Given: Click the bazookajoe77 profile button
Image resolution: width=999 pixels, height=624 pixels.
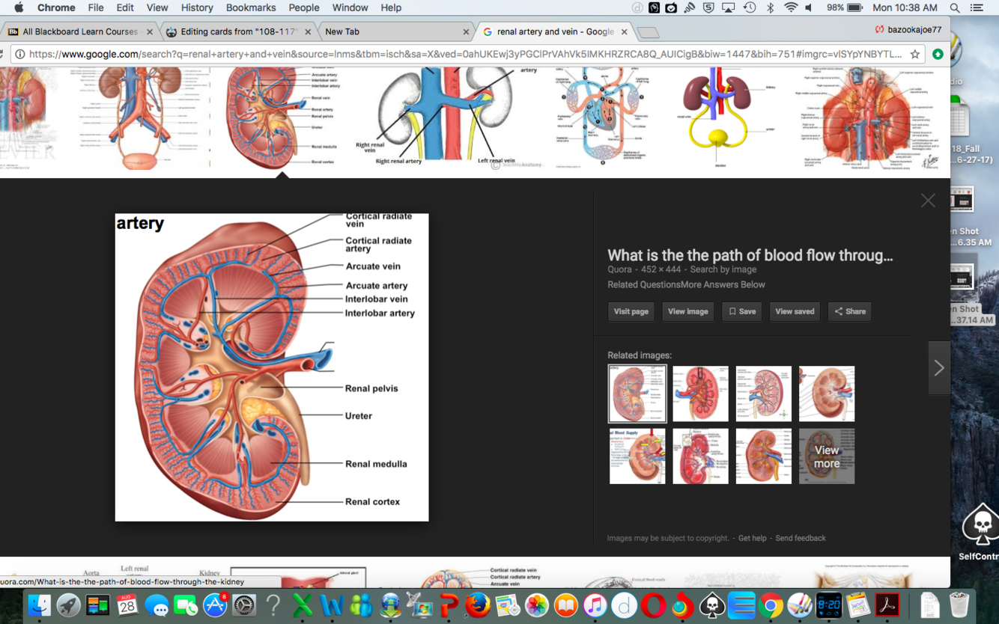Looking at the screenshot, I should [x=908, y=30].
